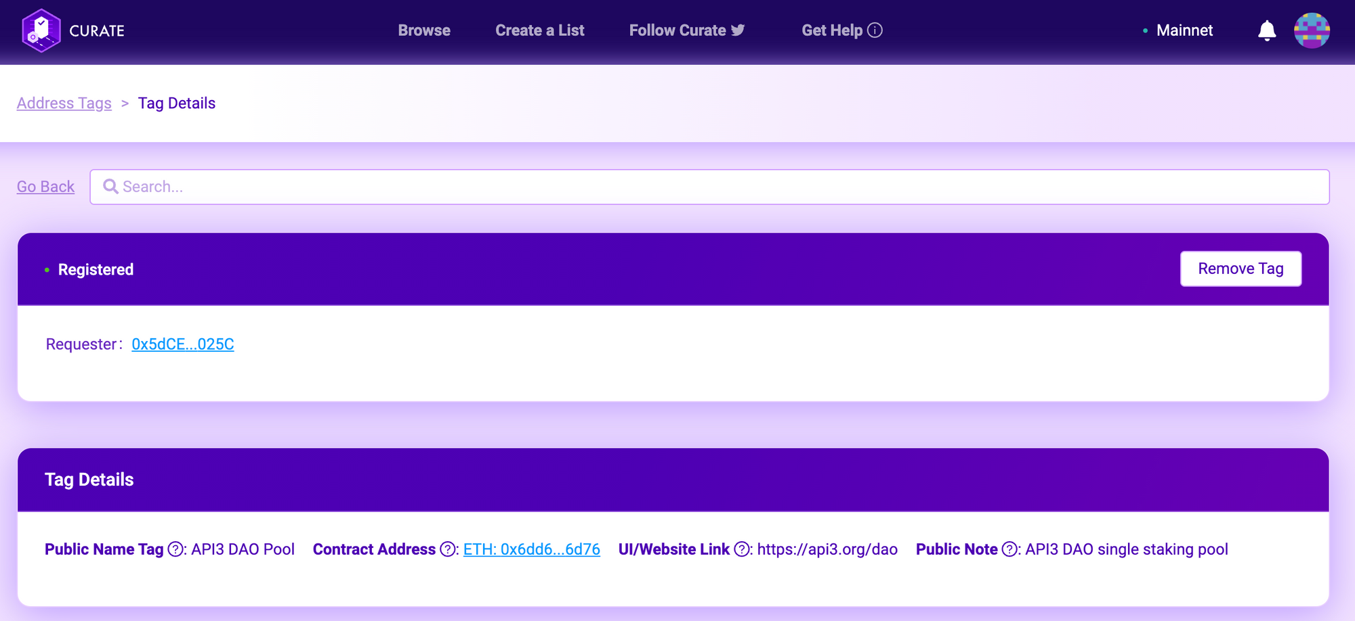Click the Requester label
The image size is (1355, 621).
(81, 344)
